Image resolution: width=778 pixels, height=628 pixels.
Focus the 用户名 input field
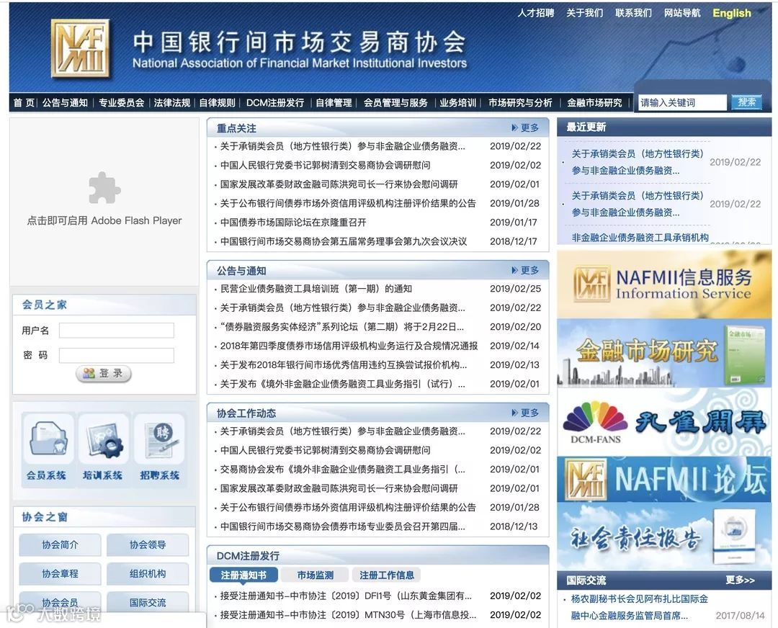tap(117, 331)
